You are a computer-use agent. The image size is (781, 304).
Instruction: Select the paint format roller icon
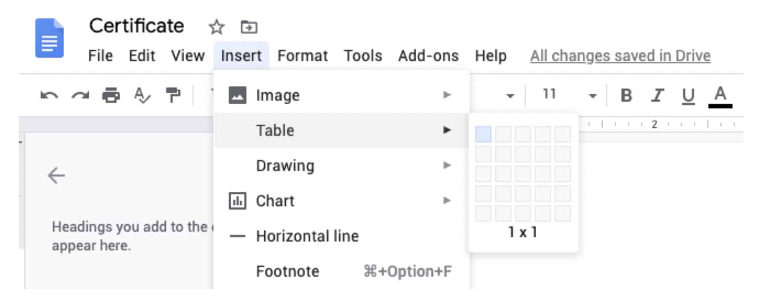(x=173, y=95)
